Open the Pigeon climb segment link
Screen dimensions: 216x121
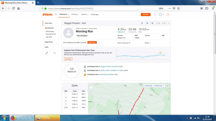(110, 67)
